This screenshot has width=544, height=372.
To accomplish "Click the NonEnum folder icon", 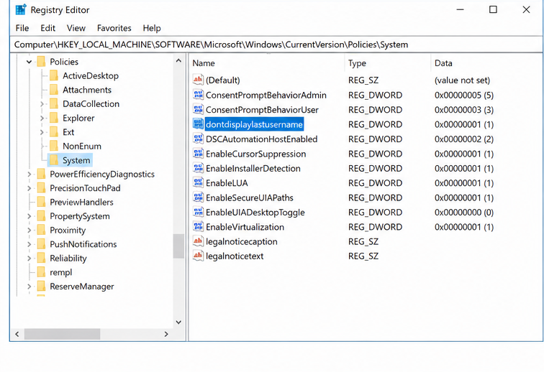I will click(x=54, y=146).
